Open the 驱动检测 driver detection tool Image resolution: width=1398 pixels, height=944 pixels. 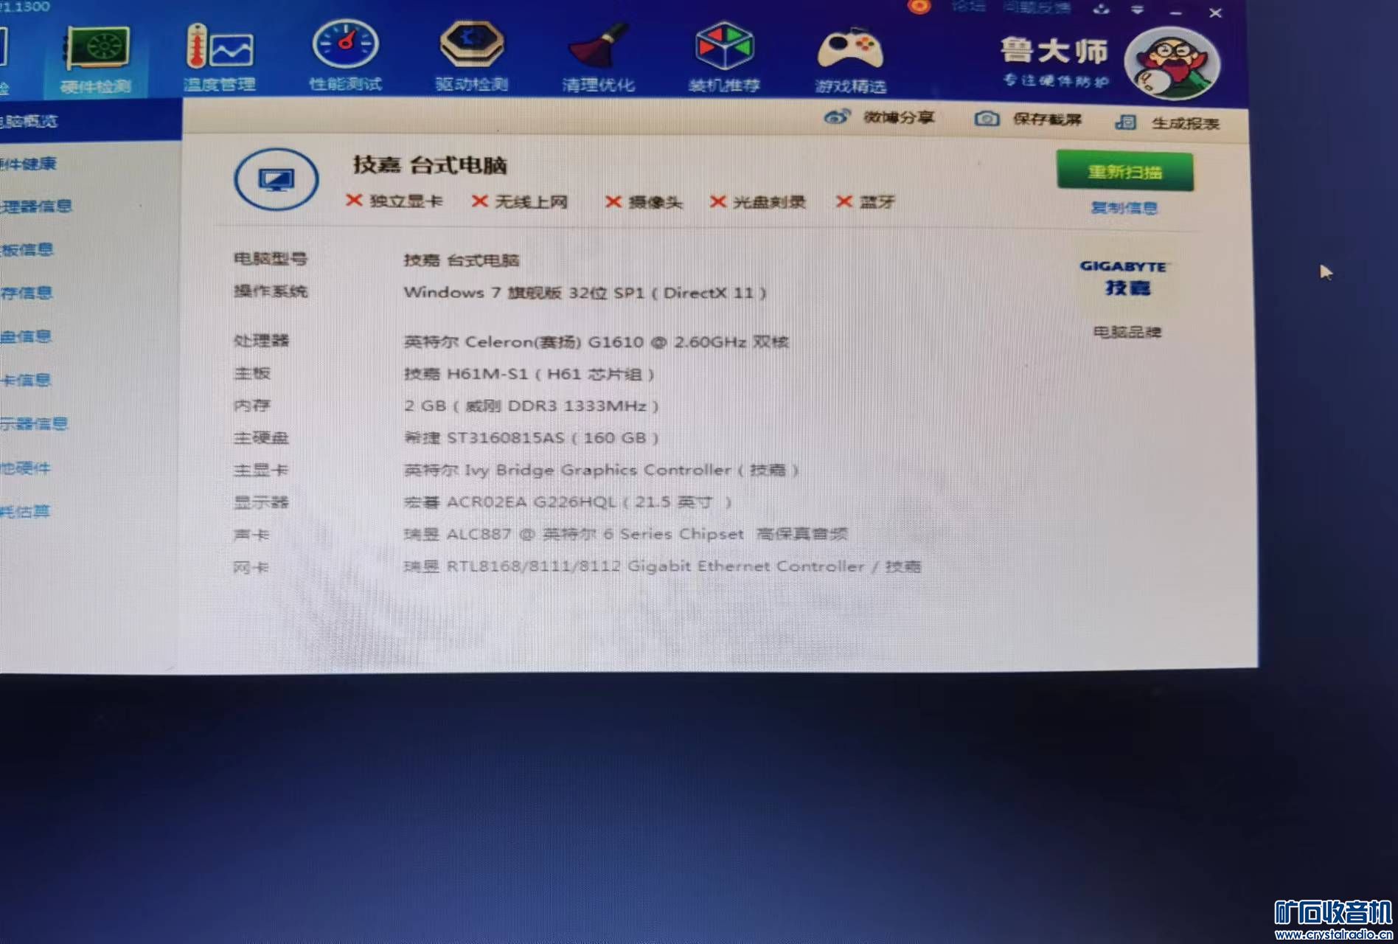point(472,56)
